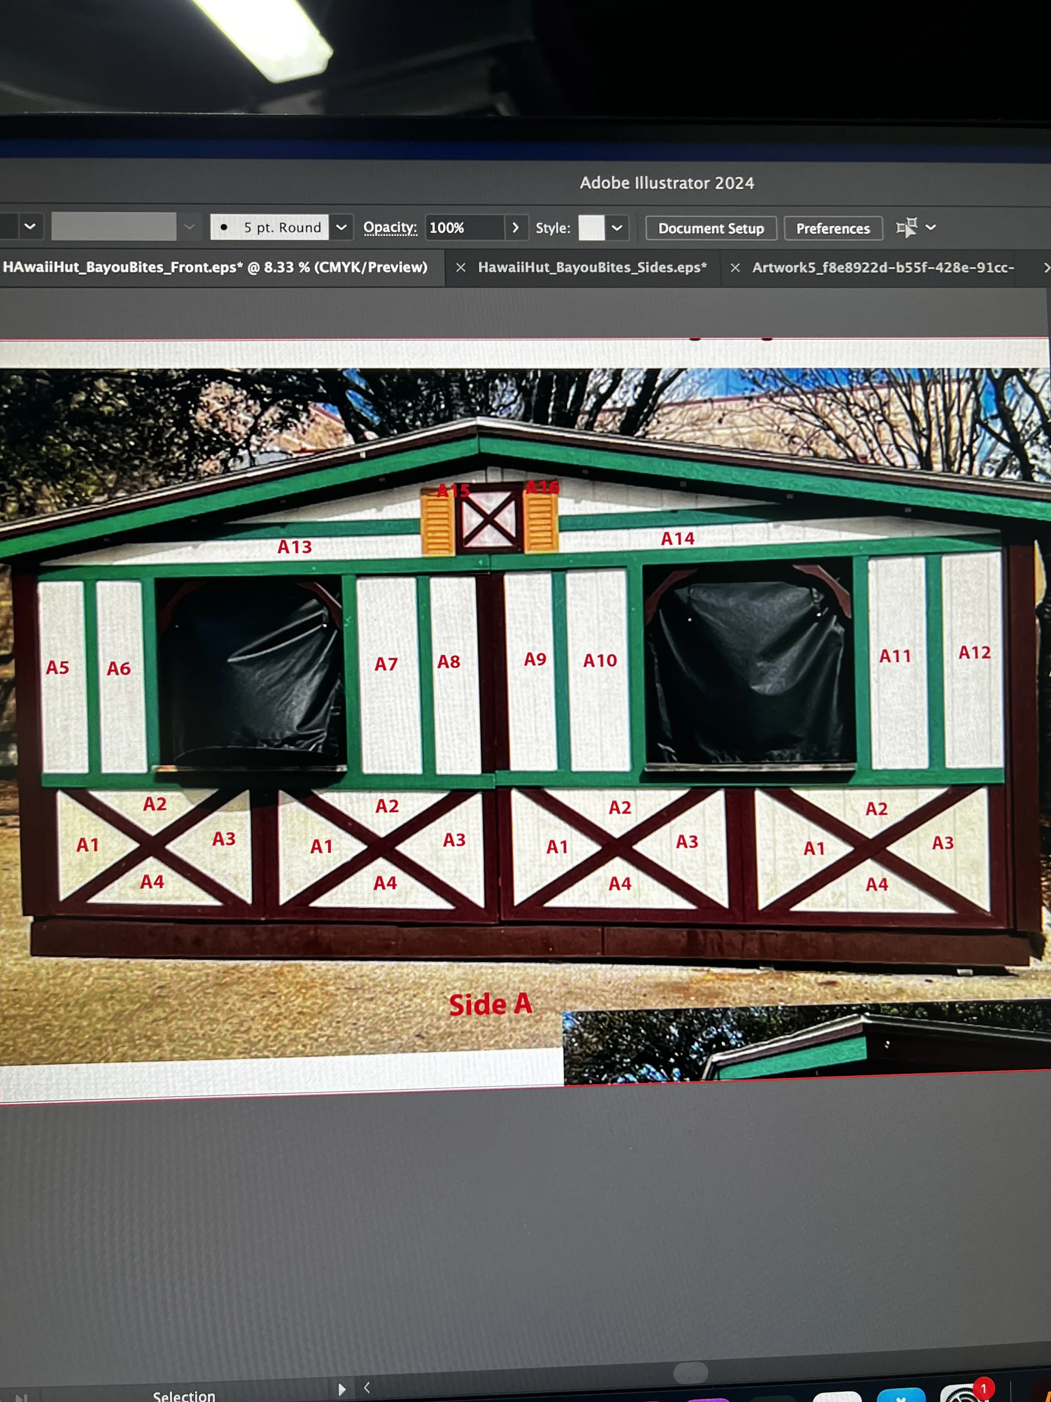Switch to the HawaiiHut_BayouBites_Sides.eps tab

593,268
